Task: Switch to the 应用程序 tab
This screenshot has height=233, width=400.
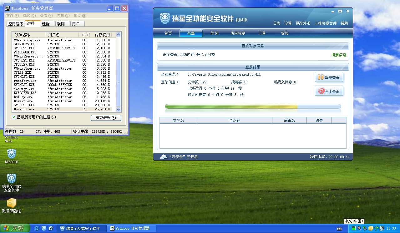Action: [16, 24]
